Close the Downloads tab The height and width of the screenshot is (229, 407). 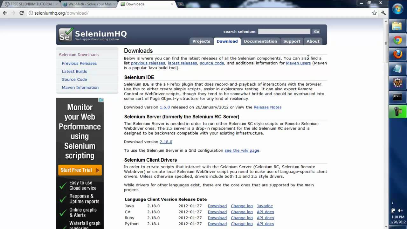[172, 4]
